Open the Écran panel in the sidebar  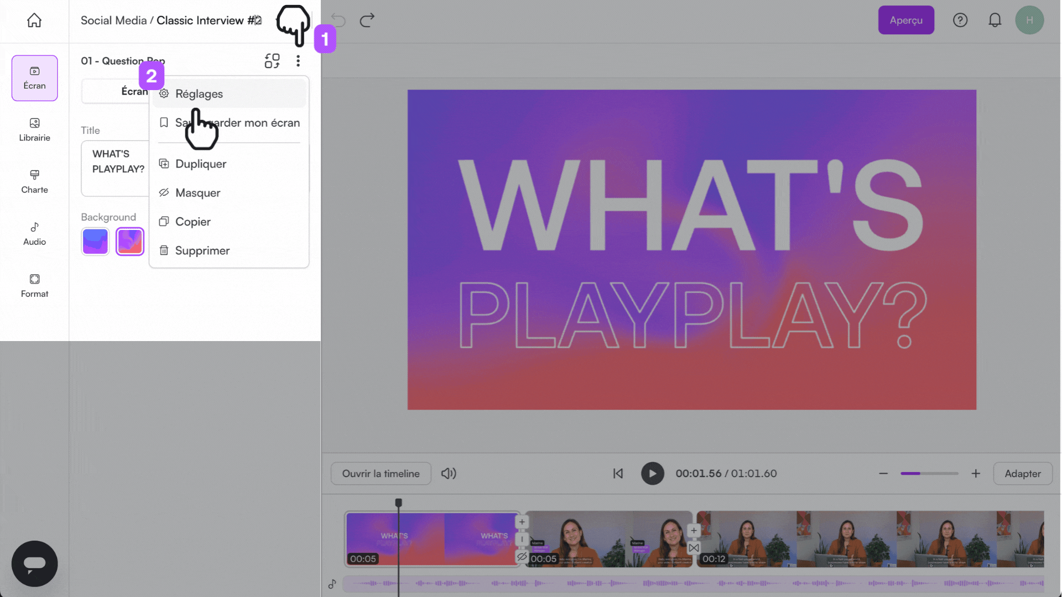(x=34, y=78)
